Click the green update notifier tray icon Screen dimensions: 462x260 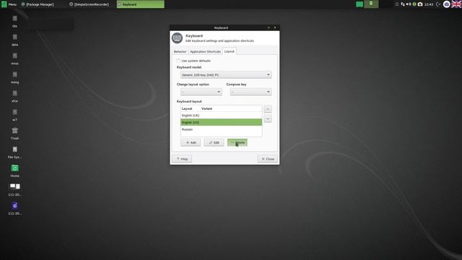(414, 4)
